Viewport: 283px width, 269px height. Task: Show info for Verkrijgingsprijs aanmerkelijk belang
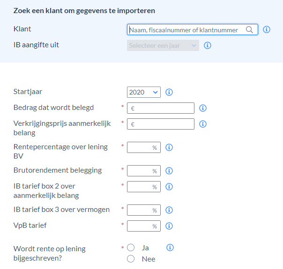tap(203, 124)
